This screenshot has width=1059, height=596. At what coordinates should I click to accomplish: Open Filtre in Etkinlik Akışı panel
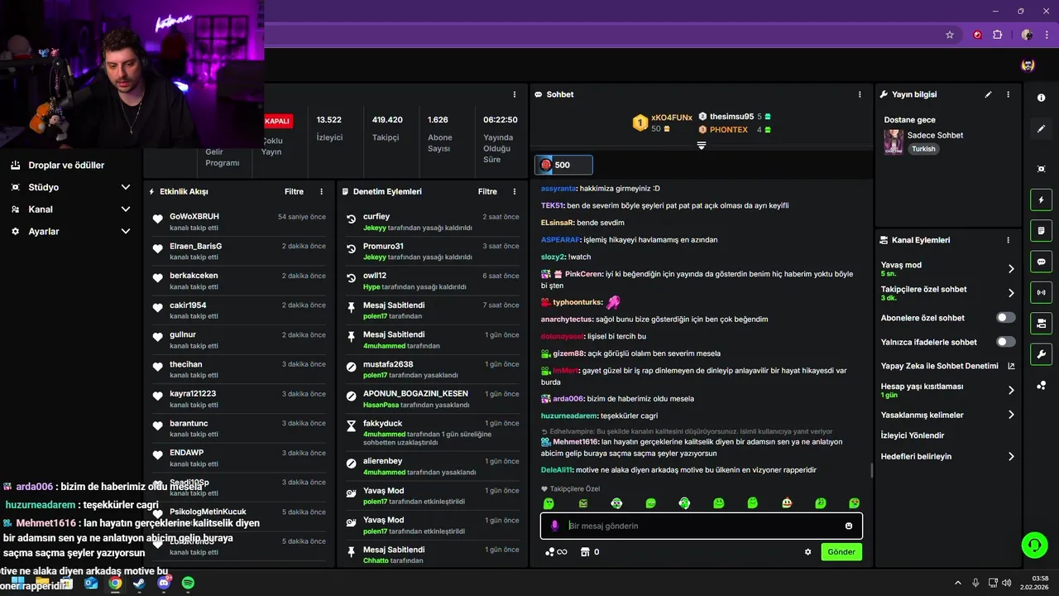pyautogui.click(x=294, y=191)
